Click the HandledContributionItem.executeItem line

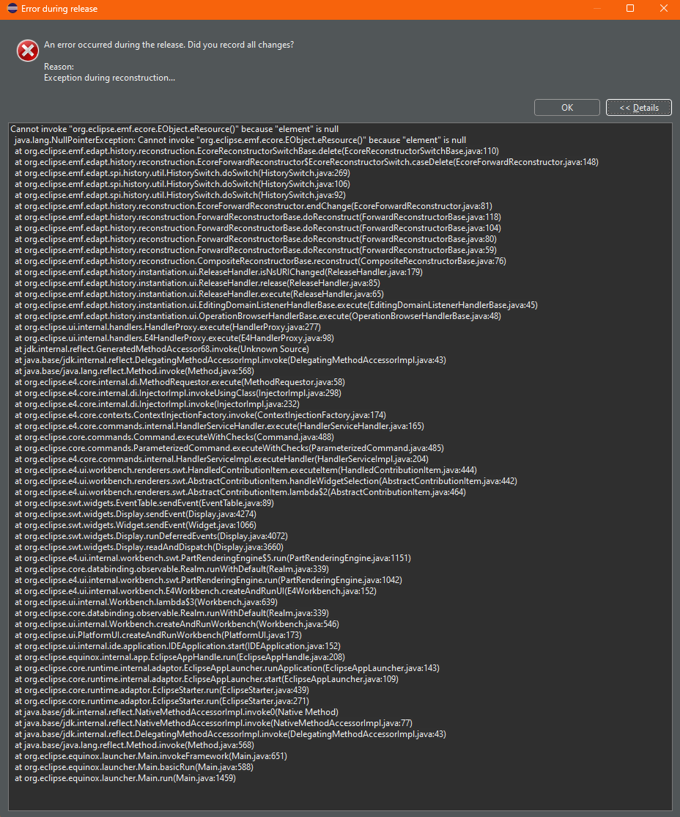pyautogui.click(x=245, y=469)
